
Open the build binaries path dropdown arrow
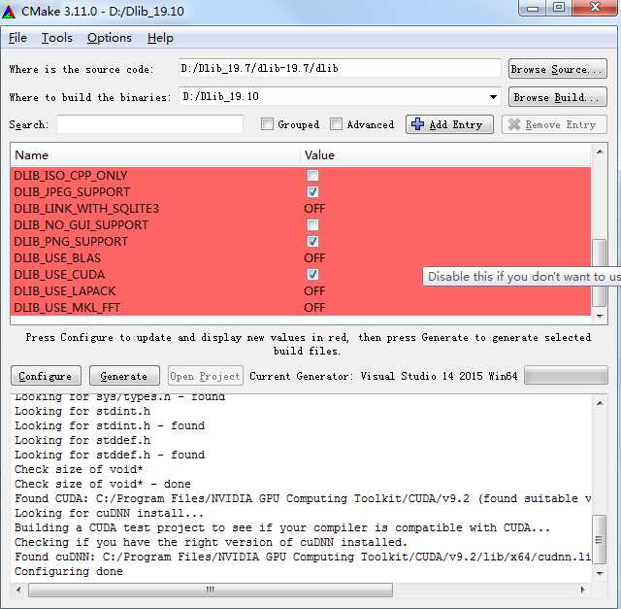click(493, 97)
